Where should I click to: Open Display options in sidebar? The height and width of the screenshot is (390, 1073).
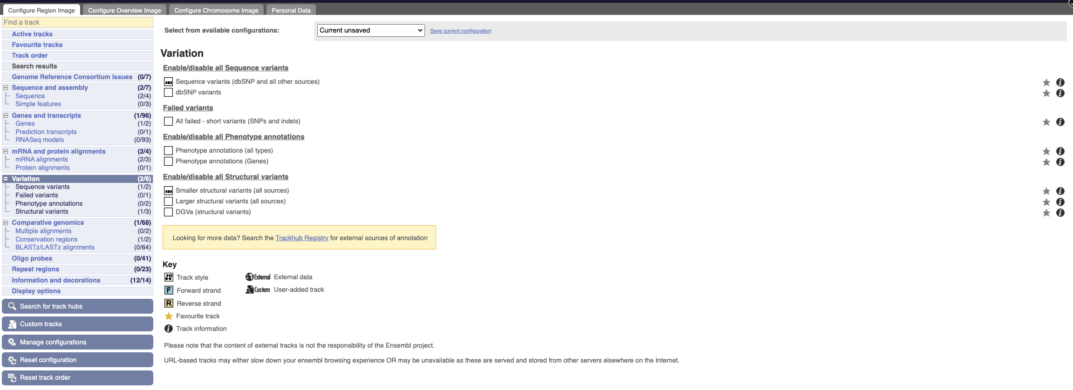coord(36,291)
